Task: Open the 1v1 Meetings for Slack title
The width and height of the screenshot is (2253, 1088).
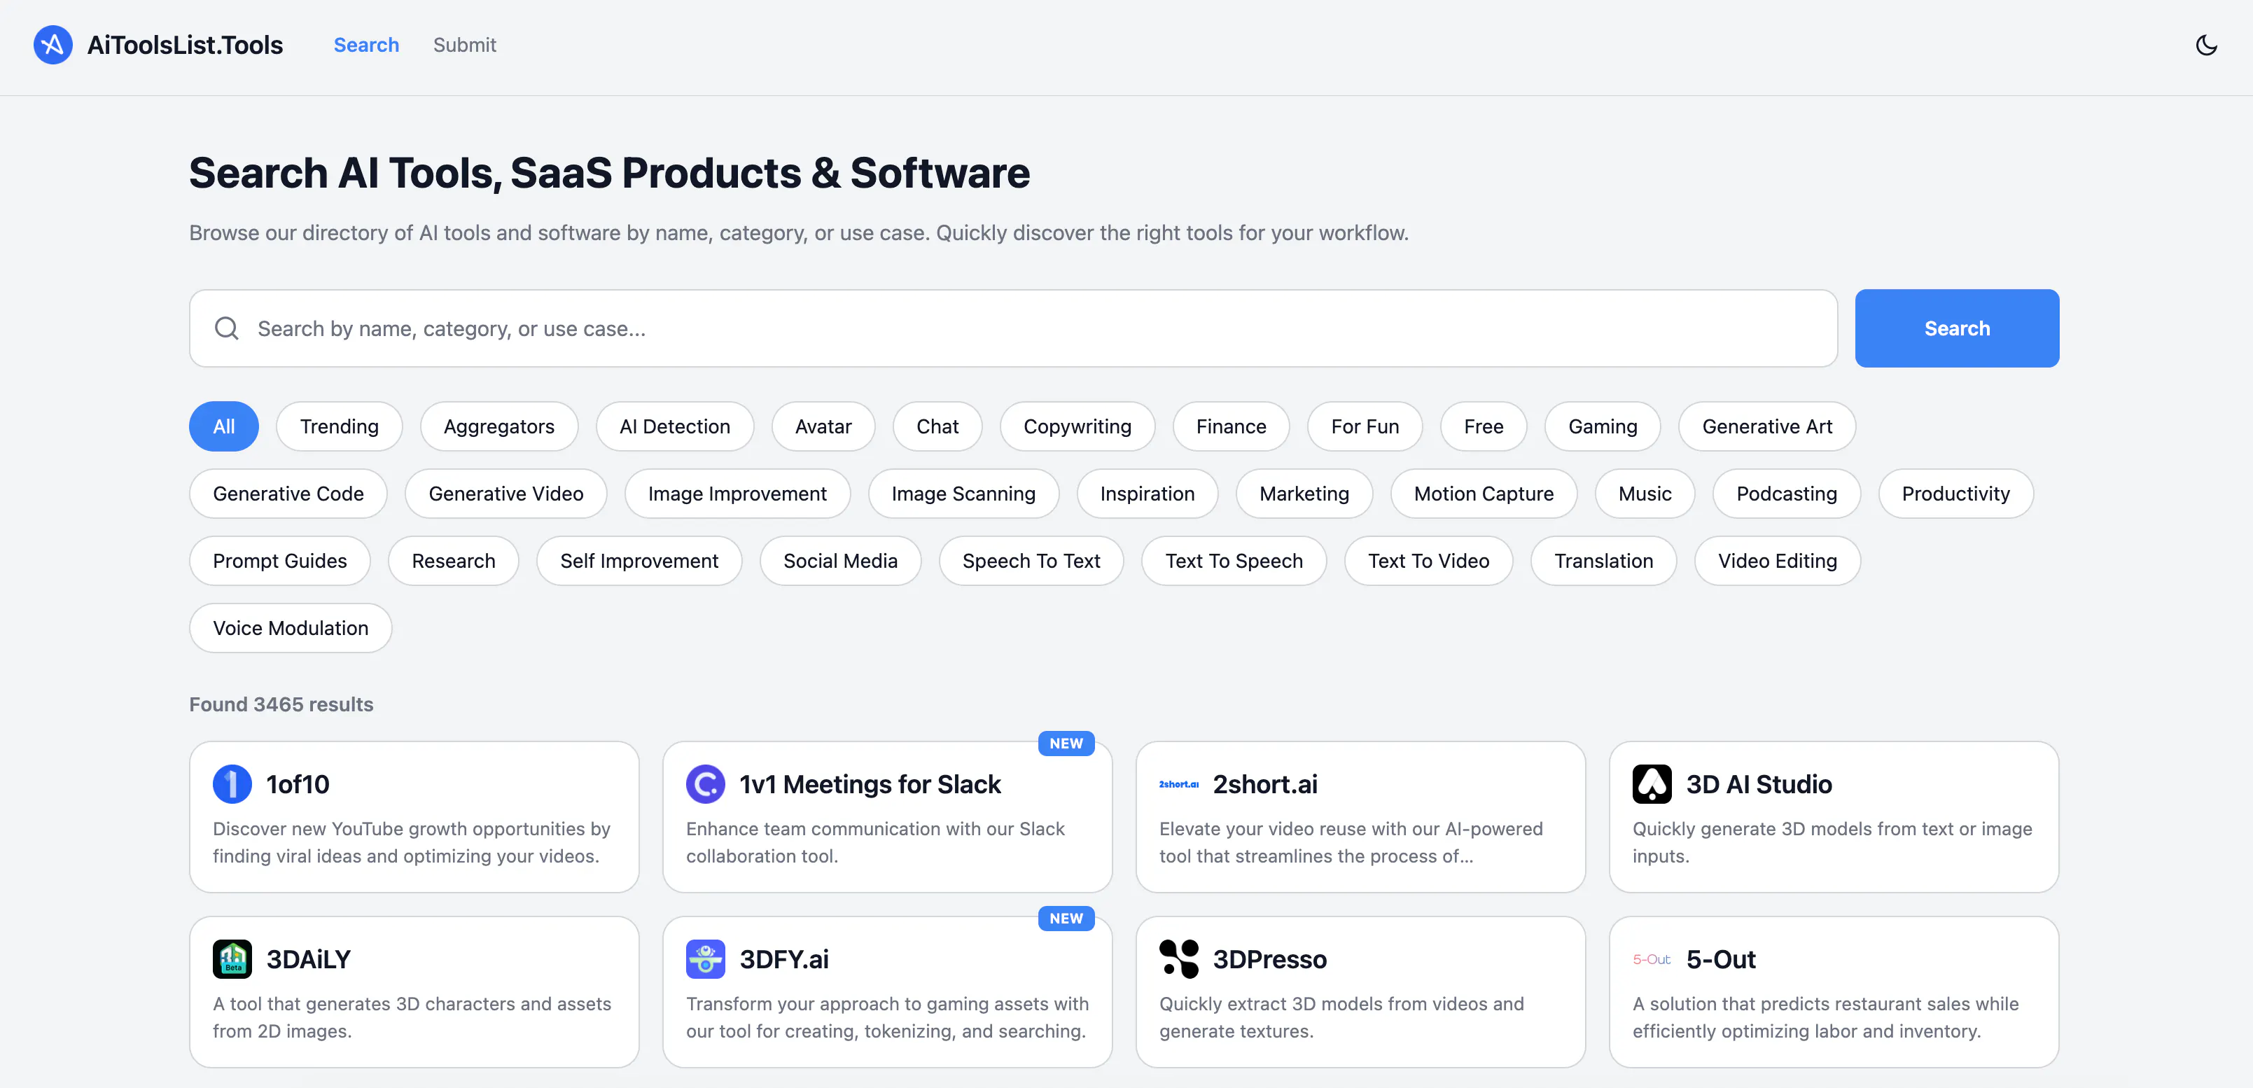Action: [x=870, y=783]
